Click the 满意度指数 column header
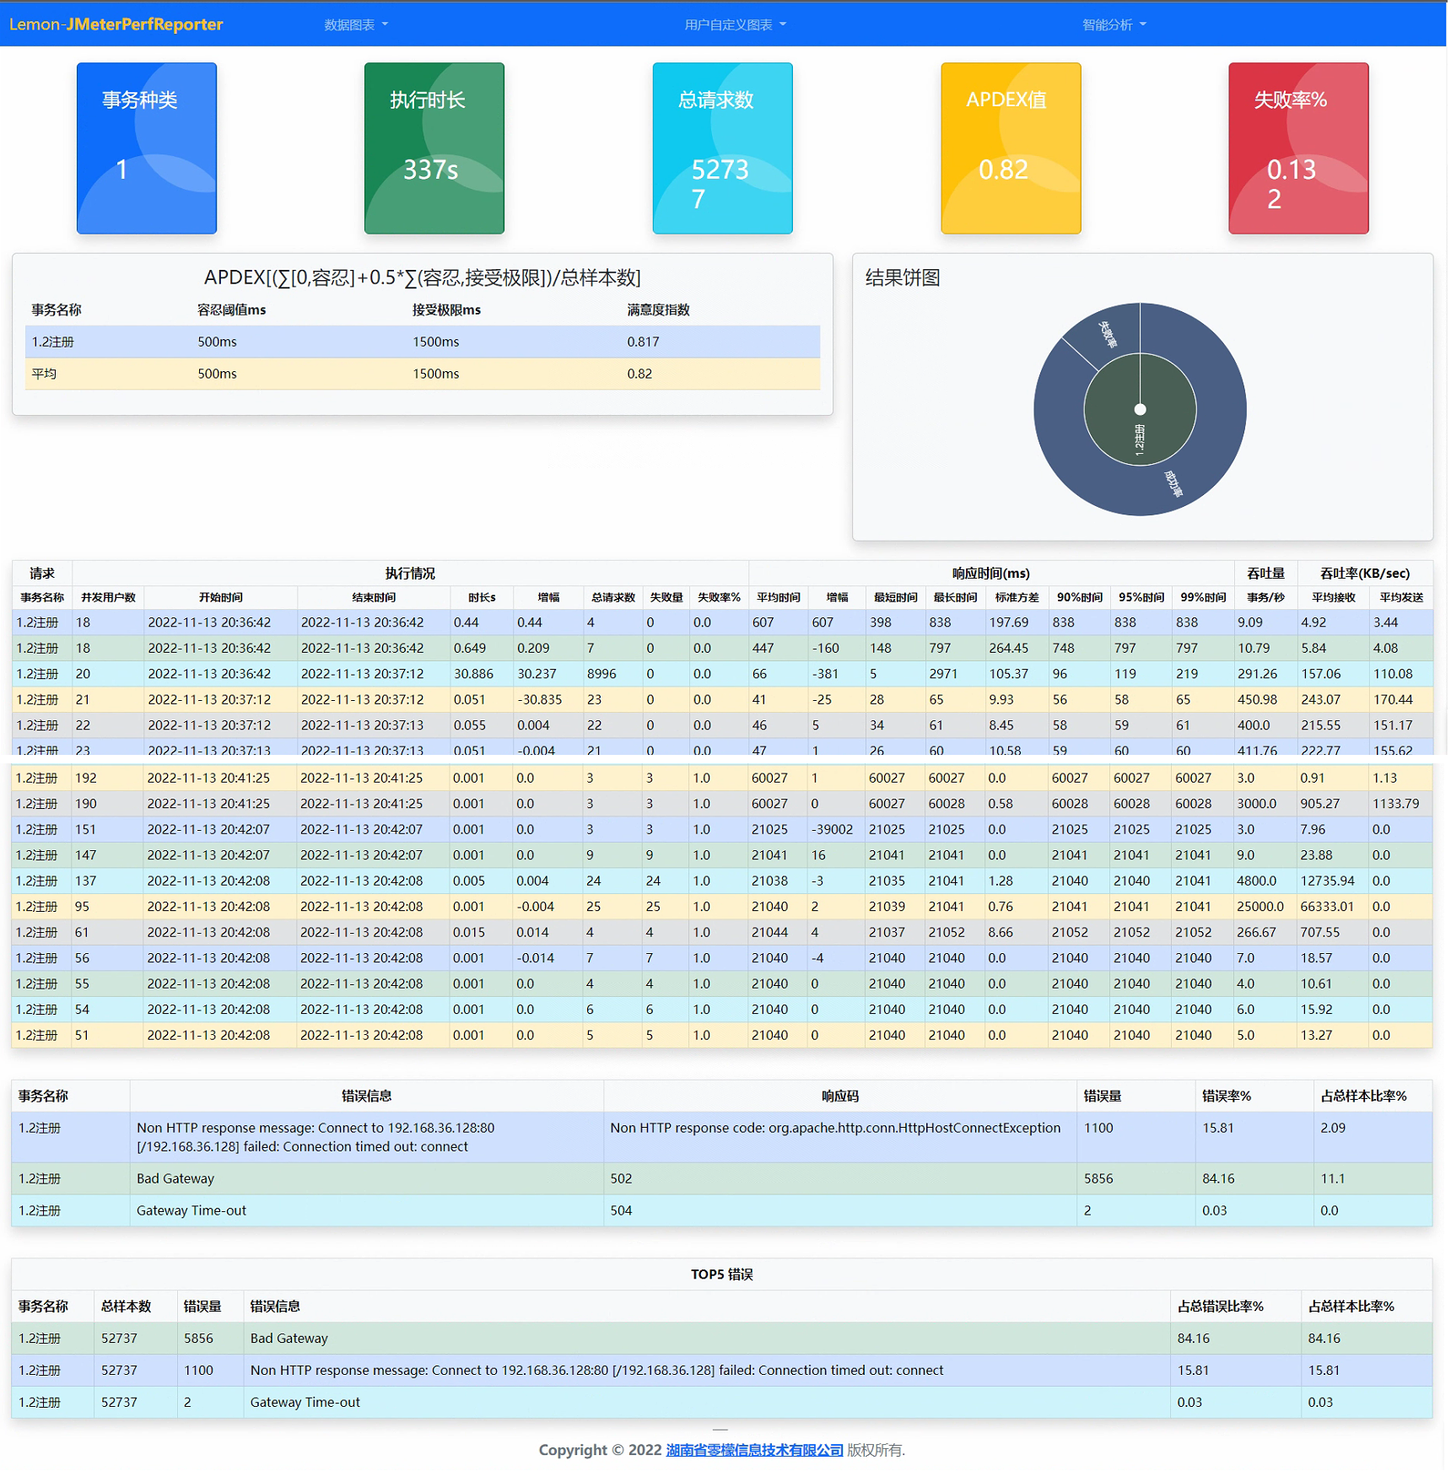Viewport: 1451px width, 1471px height. 658,310
